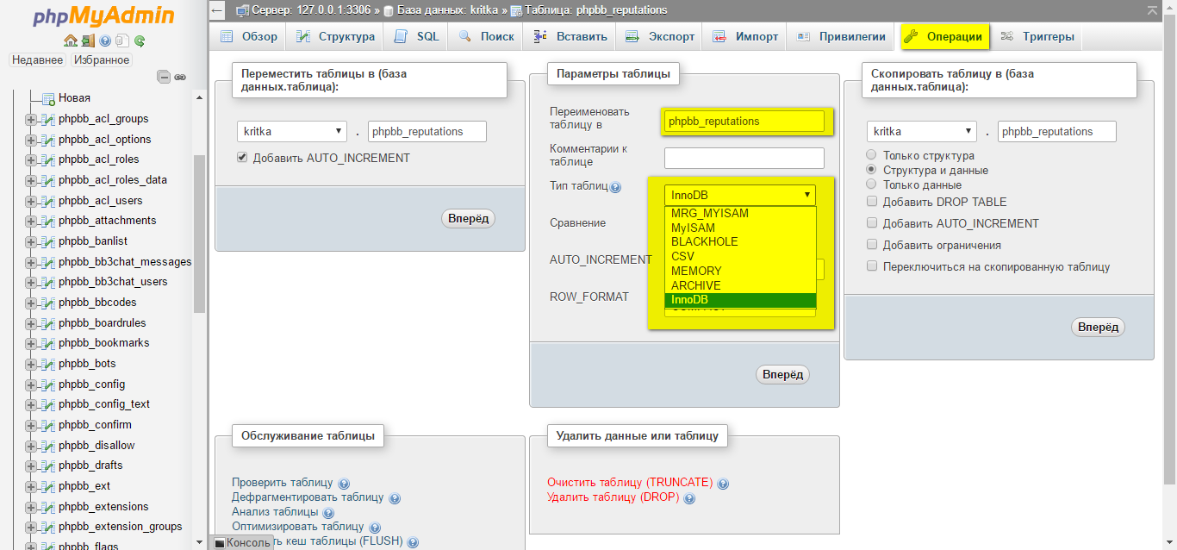The image size is (1177, 550).
Task: Open the Недавнее recent tables button
Action: click(x=38, y=60)
